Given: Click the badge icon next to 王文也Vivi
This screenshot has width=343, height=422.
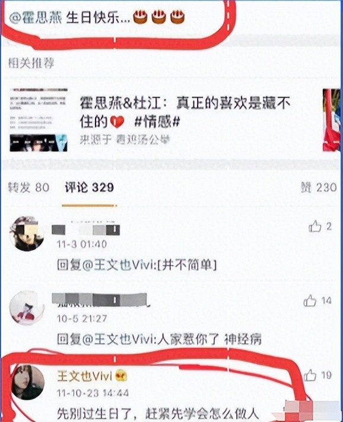Looking at the screenshot, I should (x=121, y=376).
